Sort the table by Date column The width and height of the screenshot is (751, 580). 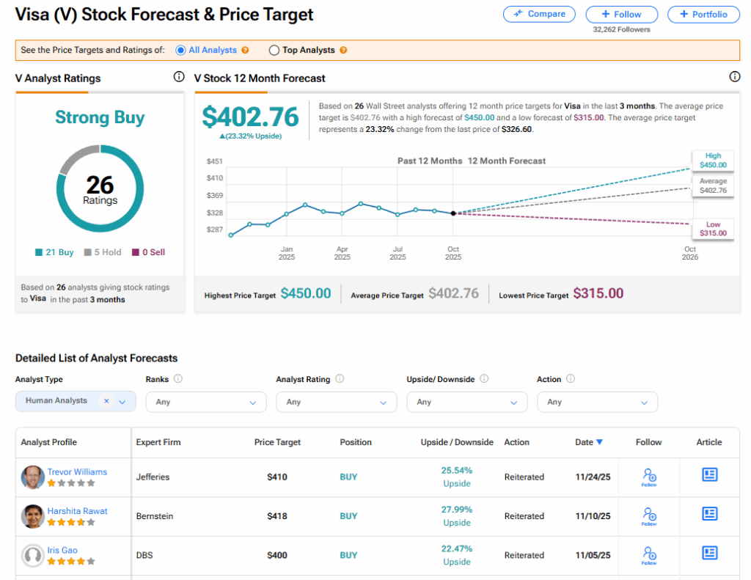(x=589, y=442)
